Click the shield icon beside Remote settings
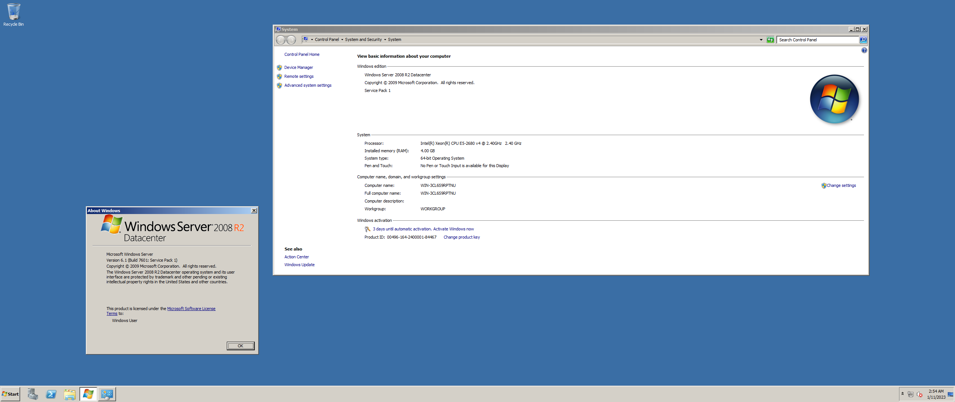Viewport: 955px width, 402px height. click(x=279, y=77)
